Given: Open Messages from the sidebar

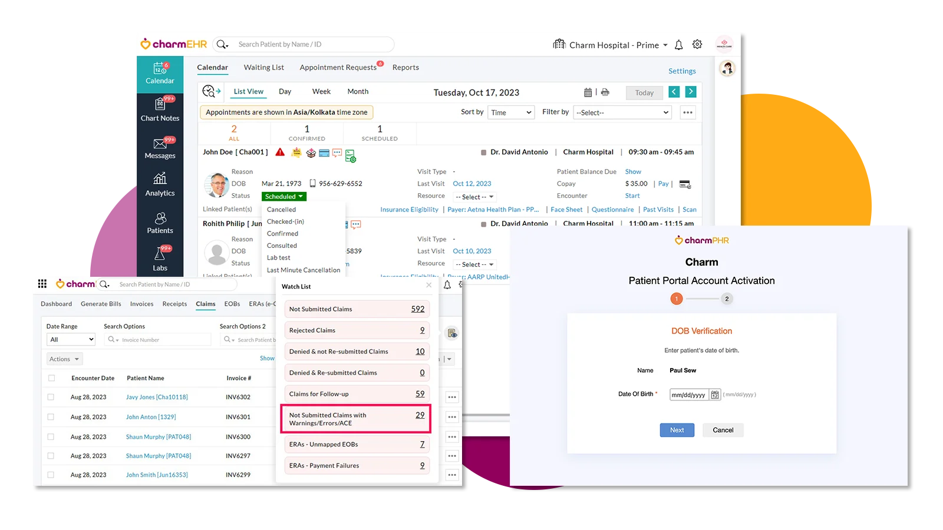Looking at the screenshot, I should pos(160,148).
